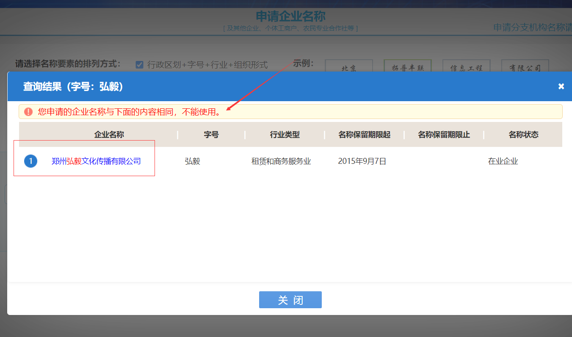Click the red warning exclamation icon
This screenshot has width=572, height=337.
click(x=28, y=112)
